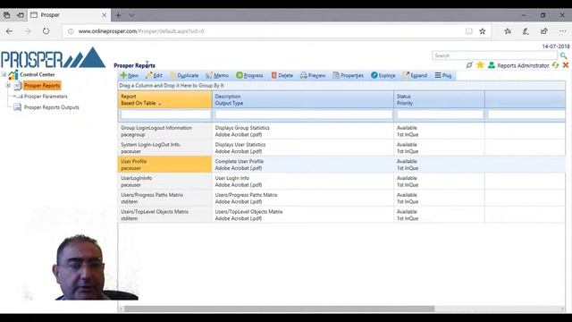
Task: Click the pin icon near Reports Administrator
Action: pyautogui.click(x=469, y=65)
